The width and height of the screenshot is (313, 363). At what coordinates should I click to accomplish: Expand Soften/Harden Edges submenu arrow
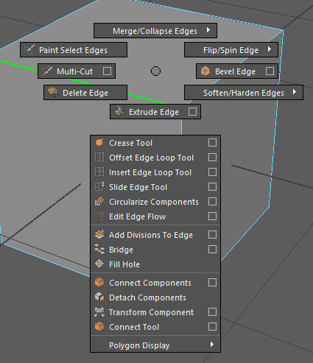coord(295,92)
